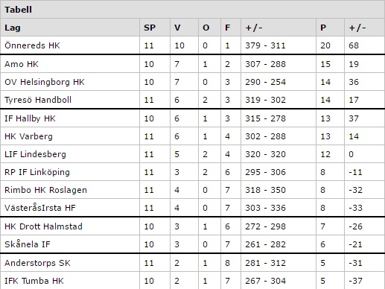Click the V wins column header

click(177, 28)
